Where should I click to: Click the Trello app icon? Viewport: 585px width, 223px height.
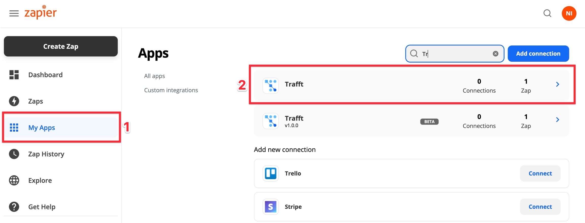click(271, 174)
